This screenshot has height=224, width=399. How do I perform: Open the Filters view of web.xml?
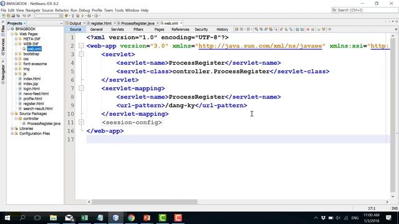click(138, 29)
